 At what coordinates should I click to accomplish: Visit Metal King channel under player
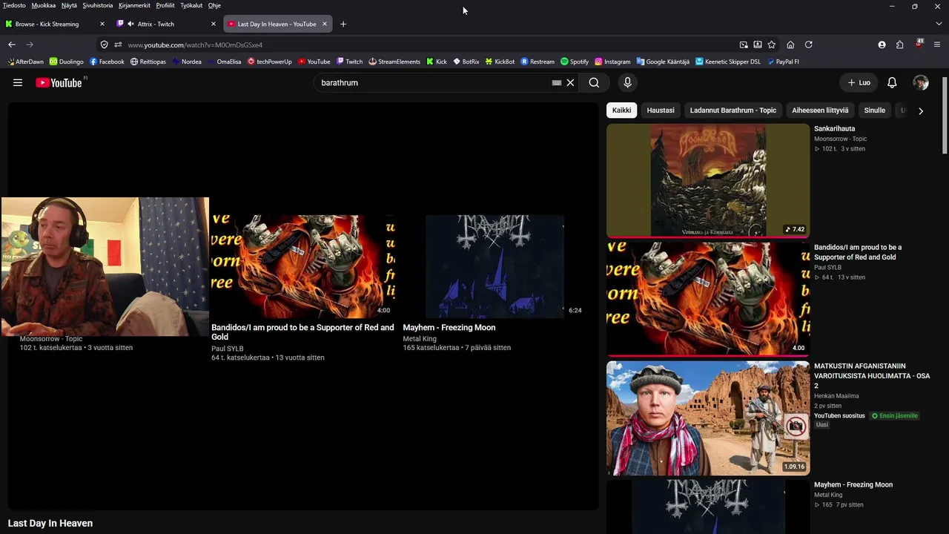pyautogui.click(x=420, y=339)
